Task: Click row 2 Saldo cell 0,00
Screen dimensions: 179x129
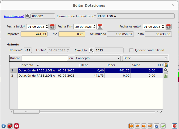Action: [143, 76]
